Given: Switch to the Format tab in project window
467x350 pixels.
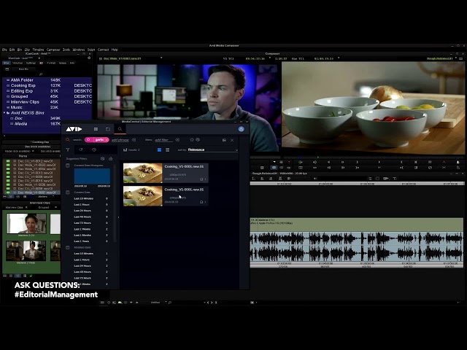Looking at the screenshot, I should [x=51, y=63].
